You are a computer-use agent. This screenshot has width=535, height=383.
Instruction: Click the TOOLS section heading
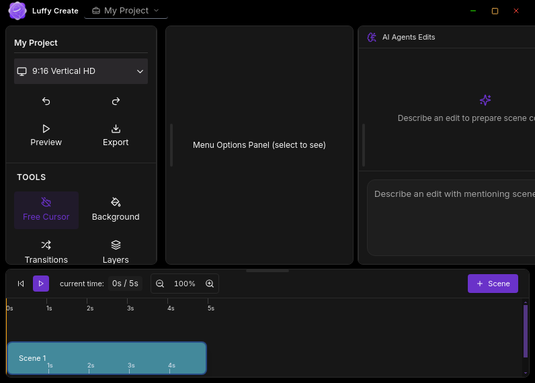(32, 177)
